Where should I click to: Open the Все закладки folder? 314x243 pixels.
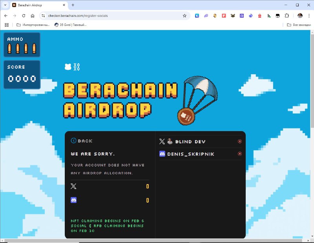click(x=299, y=25)
